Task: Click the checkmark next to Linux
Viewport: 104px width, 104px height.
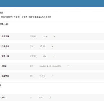Action: click(55, 36)
